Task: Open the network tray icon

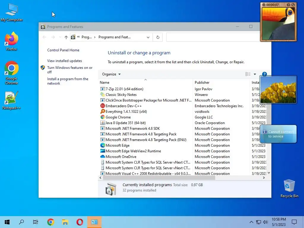Action: (x=259, y=222)
